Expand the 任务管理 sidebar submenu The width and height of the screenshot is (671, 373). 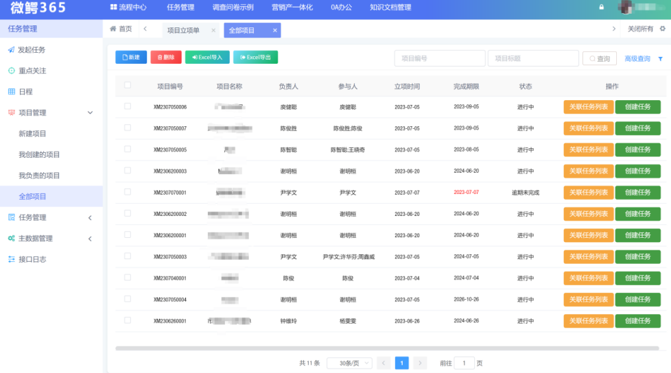click(90, 218)
